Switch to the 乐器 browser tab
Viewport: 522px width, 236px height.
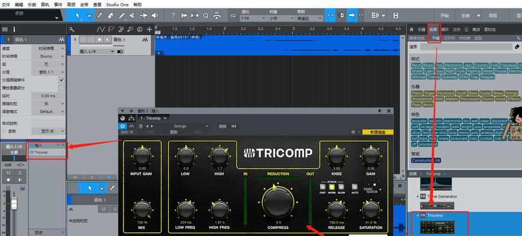422,29
